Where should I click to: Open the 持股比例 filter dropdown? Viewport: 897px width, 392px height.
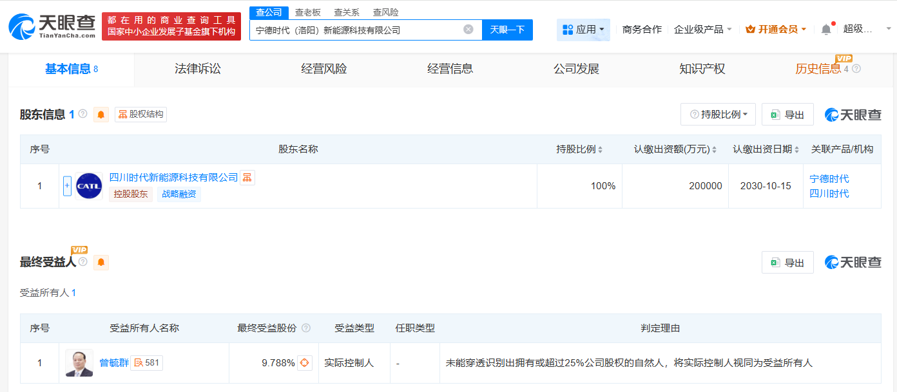pos(718,114)
